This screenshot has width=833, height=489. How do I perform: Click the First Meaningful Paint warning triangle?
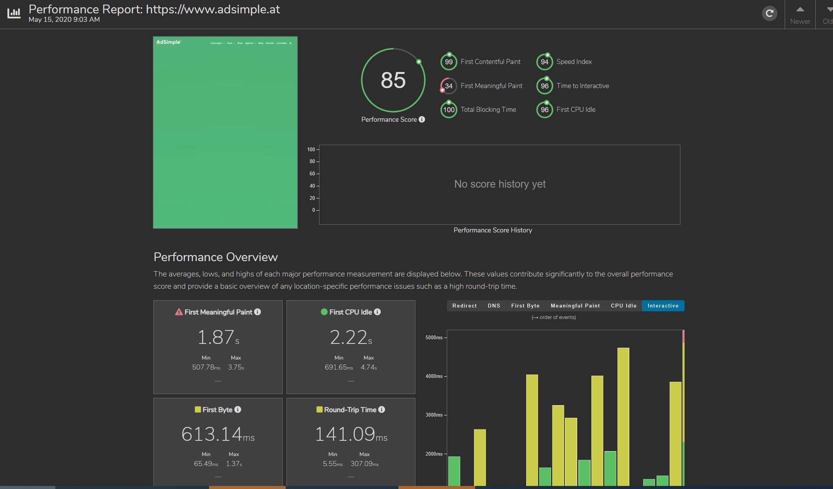(x=179, y=312)
